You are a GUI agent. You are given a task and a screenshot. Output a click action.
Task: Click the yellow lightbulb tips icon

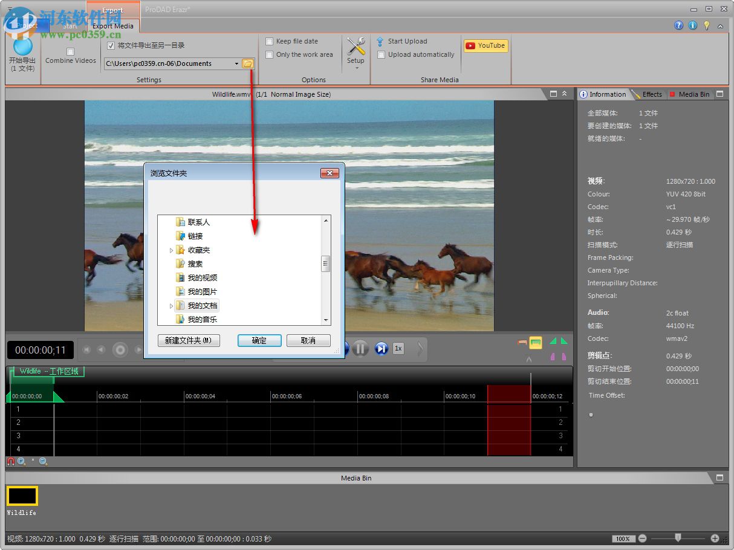706,25
